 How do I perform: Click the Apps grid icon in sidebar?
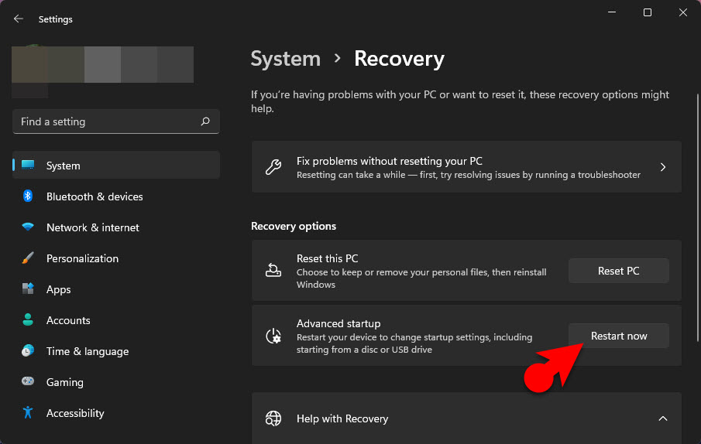[28, 289]
